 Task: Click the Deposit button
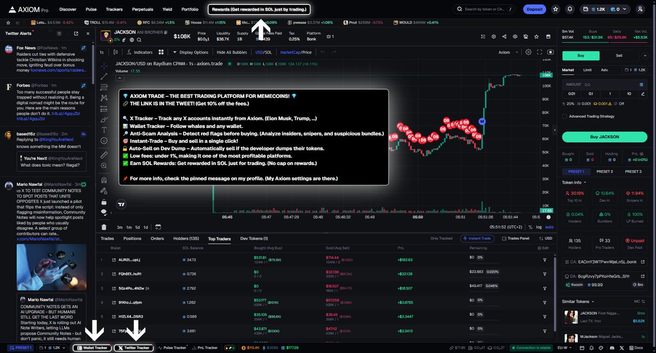535,9
